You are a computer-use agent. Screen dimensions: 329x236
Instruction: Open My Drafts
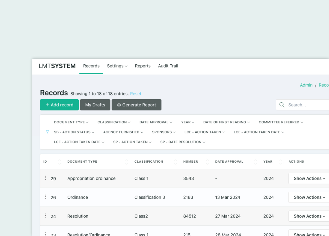[x=95, y=105]
